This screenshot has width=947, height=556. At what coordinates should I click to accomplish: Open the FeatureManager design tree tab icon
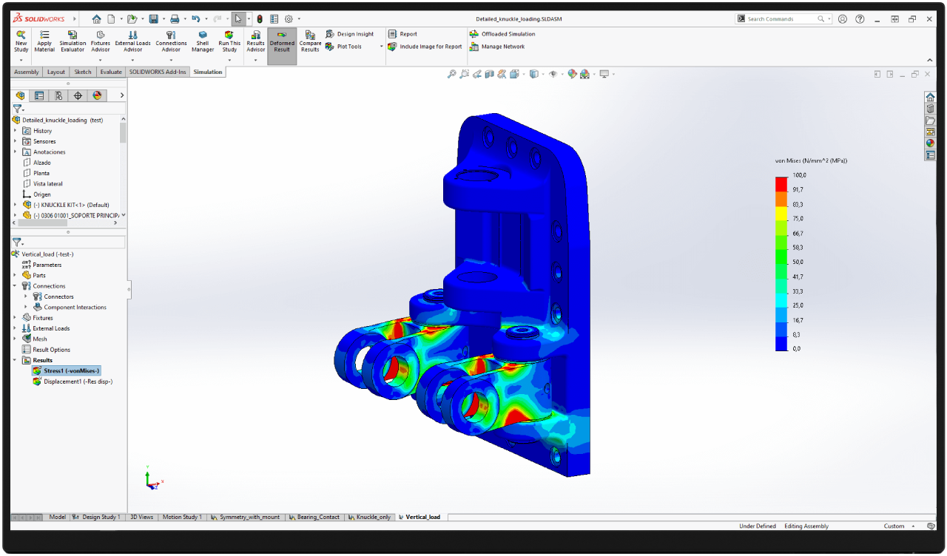pyautogui.click(x=20, y=95)
